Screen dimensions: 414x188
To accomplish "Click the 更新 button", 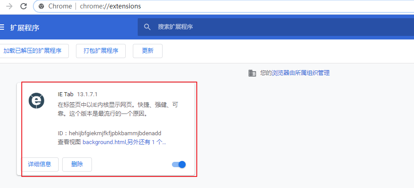I will pos(147,51).
